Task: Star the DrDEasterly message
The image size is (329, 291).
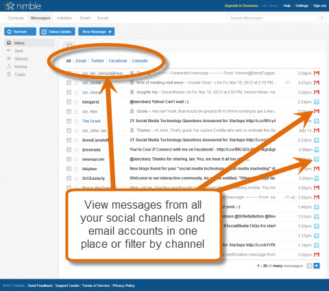Action: [76, 178]
